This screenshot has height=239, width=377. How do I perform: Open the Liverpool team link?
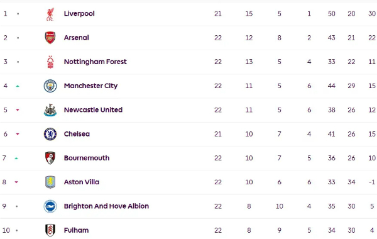click(79, 14)
